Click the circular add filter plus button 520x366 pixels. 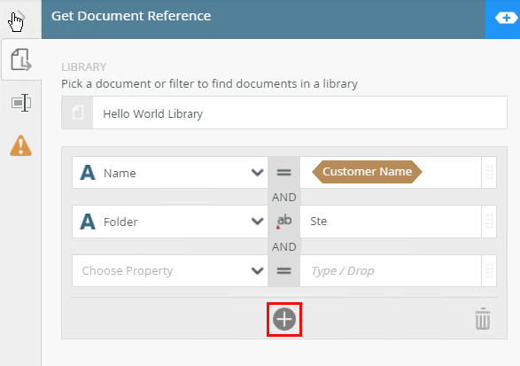click(x=284, y=319)
